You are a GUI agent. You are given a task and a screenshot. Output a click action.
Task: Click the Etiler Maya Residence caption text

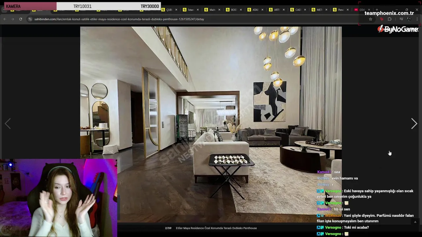(x=216, y=228)
